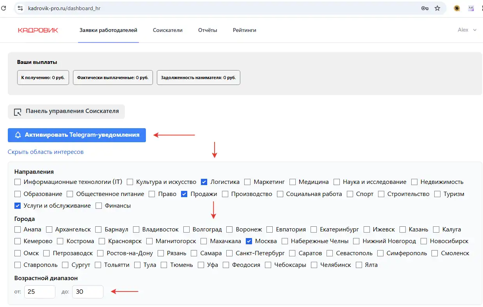
Task: Collapse via Скрыть область интересов
Action: (x=46, y=152)
